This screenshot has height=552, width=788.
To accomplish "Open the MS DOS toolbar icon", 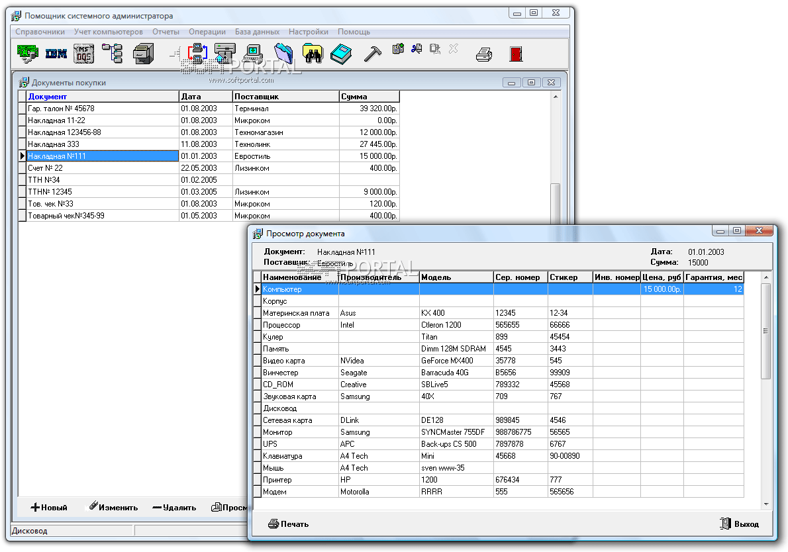I will pos(83,54).
